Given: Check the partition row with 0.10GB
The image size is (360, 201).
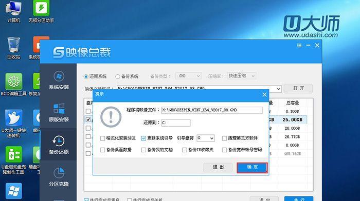Looking at the screenshot, I should 88,111.
